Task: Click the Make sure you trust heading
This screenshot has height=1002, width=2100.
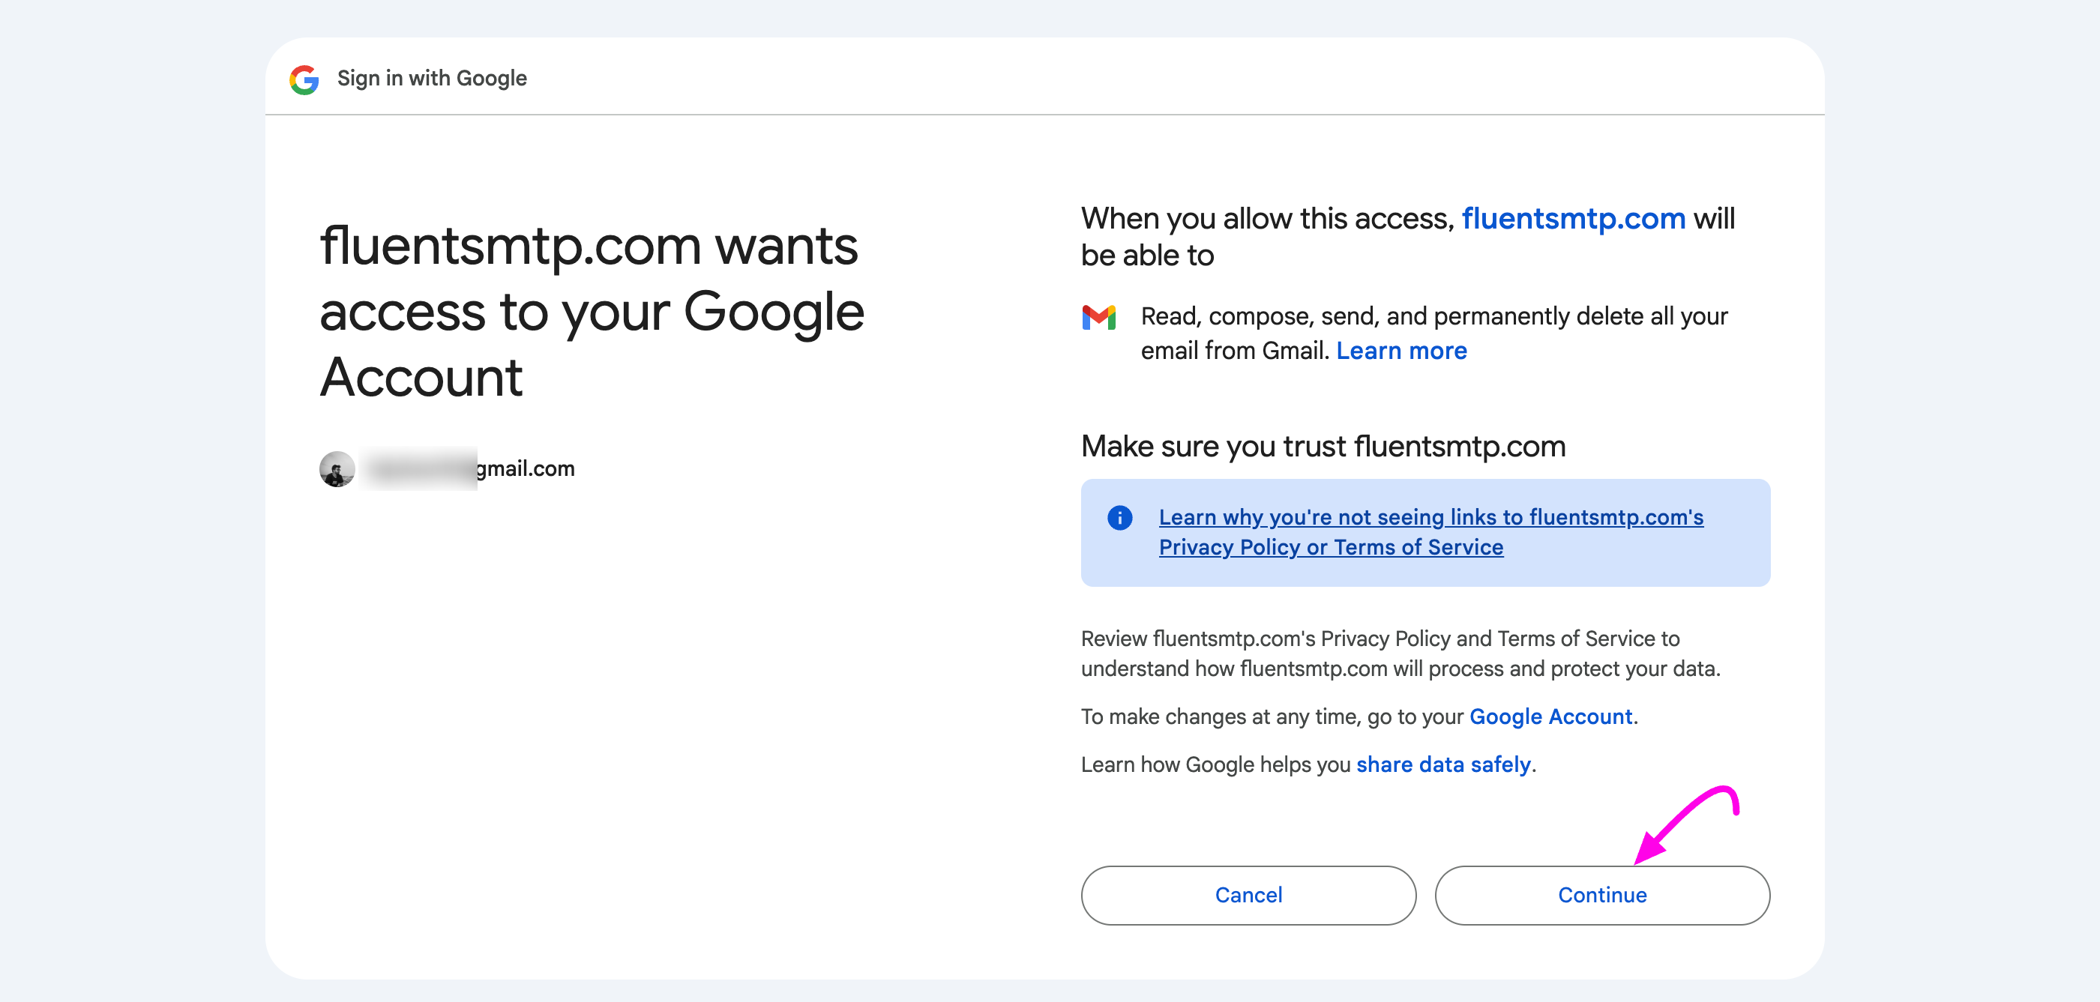Action: click(1323, 447)
